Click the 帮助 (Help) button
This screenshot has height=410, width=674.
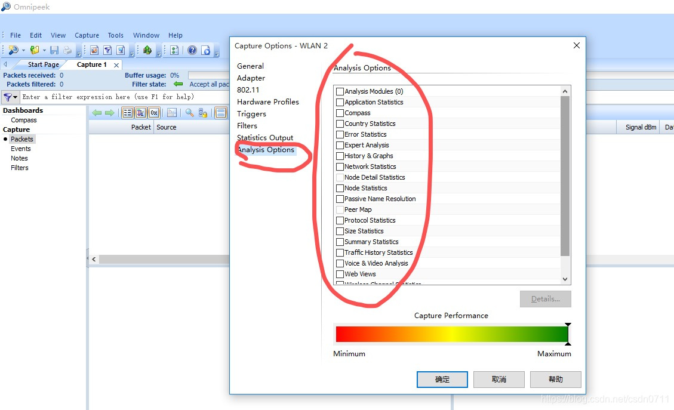556,380
